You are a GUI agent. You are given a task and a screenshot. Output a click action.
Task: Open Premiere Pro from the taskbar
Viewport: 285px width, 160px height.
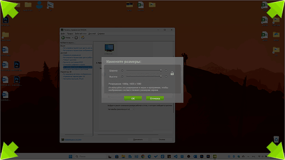[208, 157]
